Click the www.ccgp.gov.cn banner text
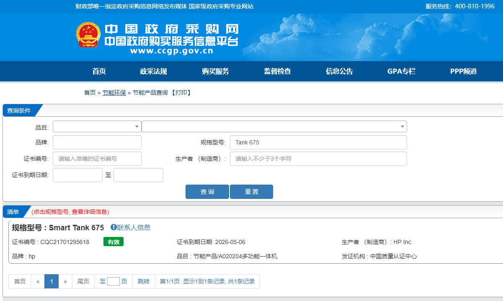This screenshot has height=301, width=503. click(x=172, y=51)
